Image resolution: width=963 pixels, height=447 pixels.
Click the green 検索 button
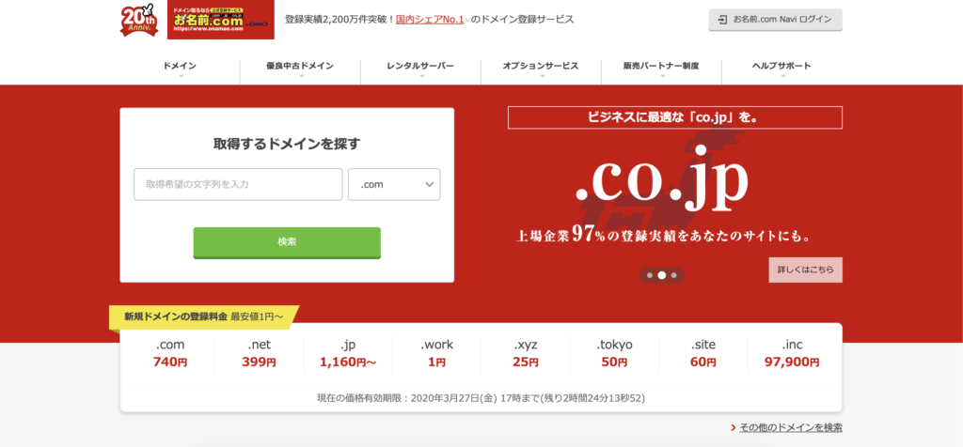[x=287, y=242]
